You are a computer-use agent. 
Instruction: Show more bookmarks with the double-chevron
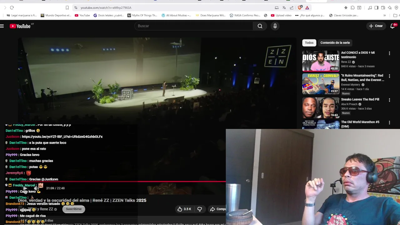tap(384, 15)
